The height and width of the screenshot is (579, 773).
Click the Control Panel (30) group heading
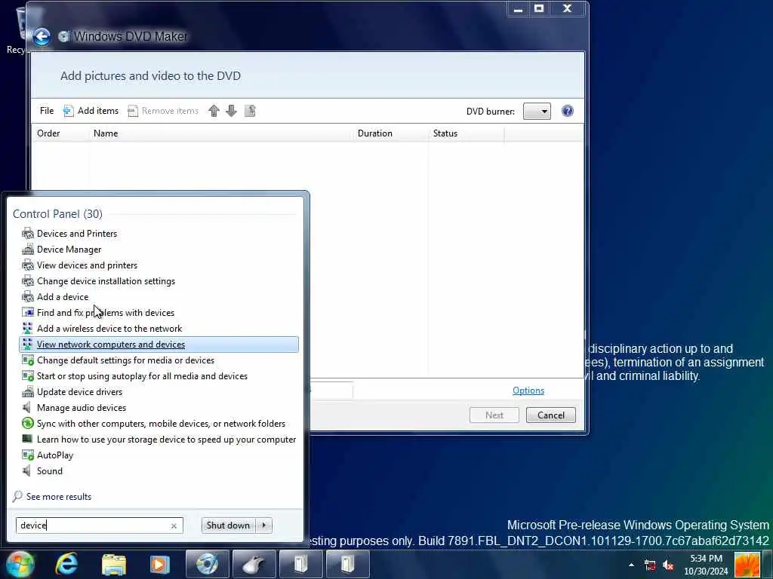[57, 213]
